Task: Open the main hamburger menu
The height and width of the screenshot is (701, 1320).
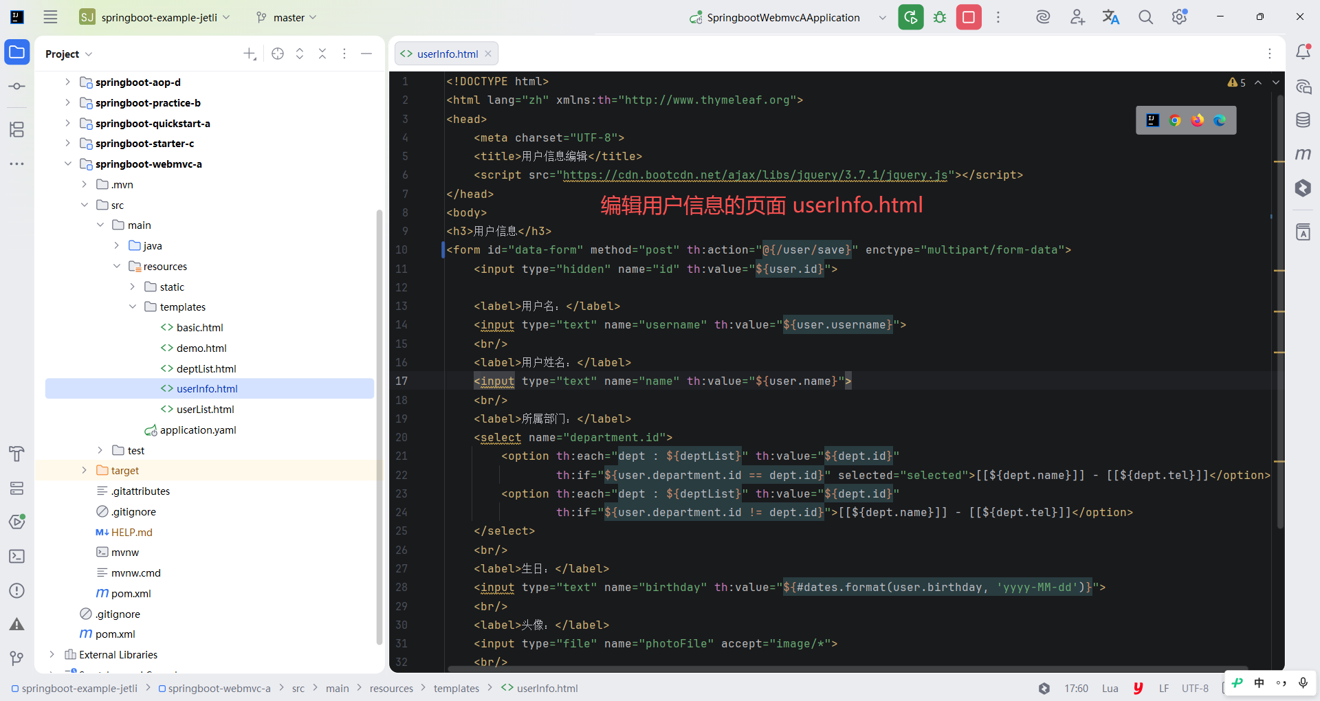Action: (50, 17)
